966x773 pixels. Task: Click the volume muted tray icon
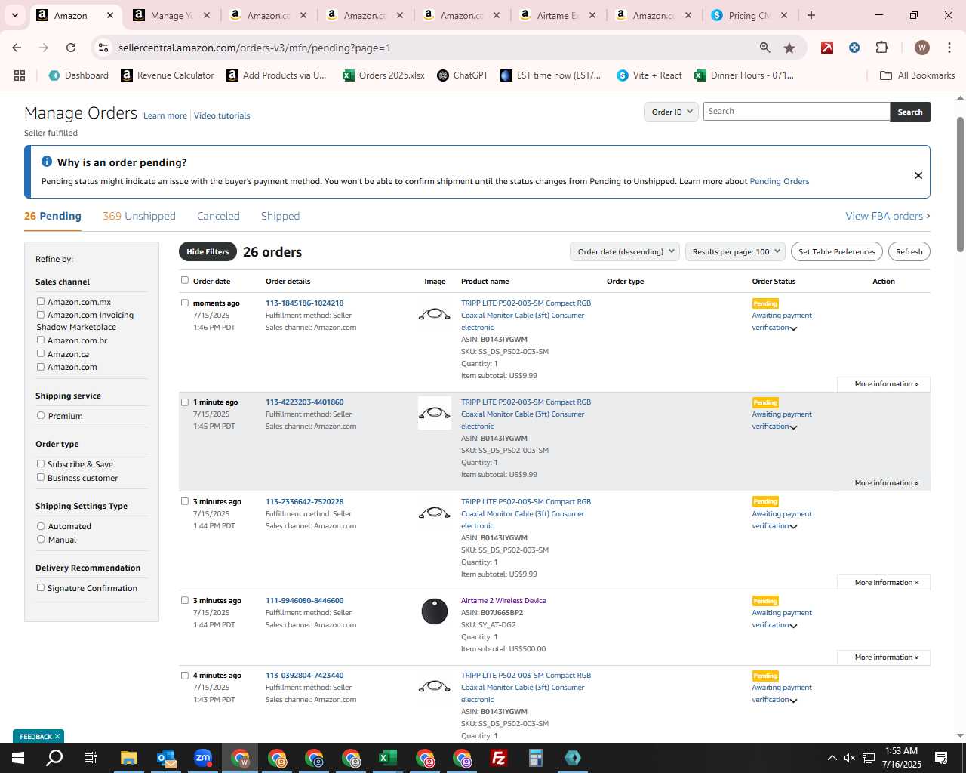coord(850,758)
